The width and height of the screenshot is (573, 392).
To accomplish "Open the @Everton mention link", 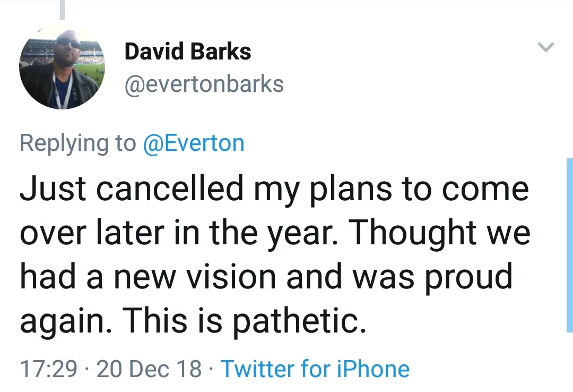I will point(194,143).
